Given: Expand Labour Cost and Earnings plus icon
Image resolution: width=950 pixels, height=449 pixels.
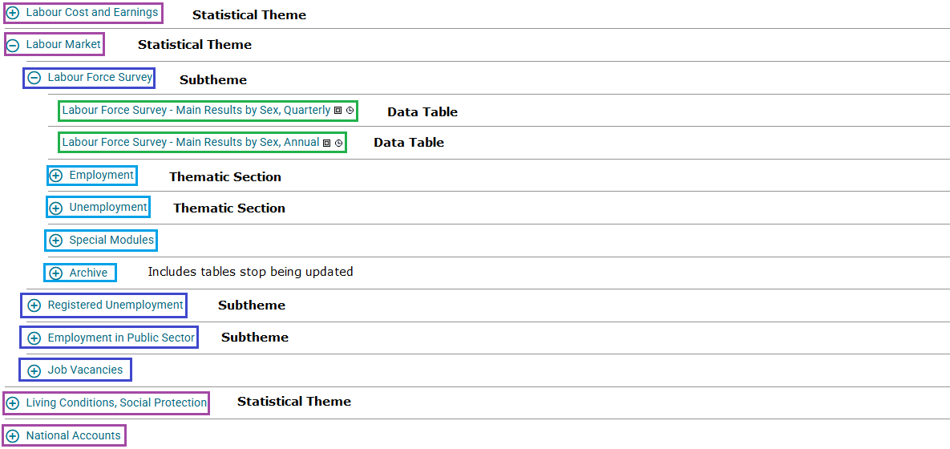Looking at the screenshot, I should point(13,13).
